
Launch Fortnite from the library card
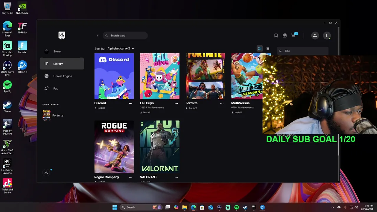(x=191, y=108)
